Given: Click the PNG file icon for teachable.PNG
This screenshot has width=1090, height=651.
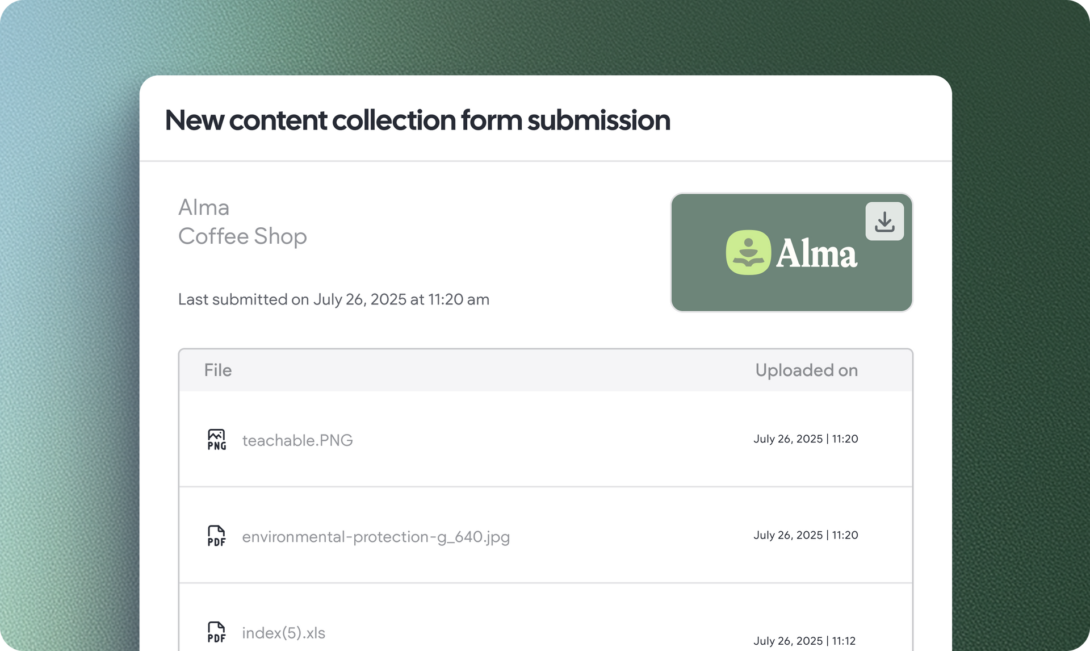Looking at the screenshot, I should click(216, 440).
